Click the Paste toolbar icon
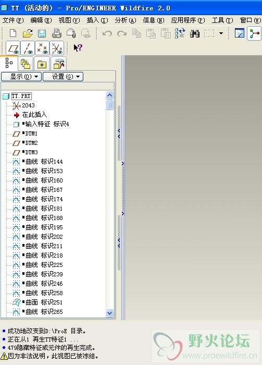This screenshot has width=262, height=365. (x=151, y=33)
